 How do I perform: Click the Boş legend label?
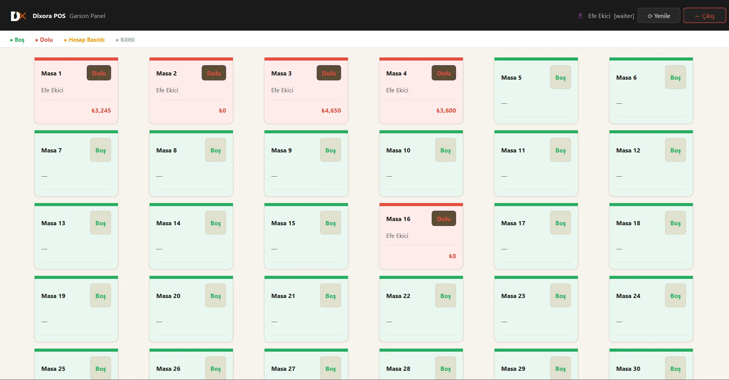pyautogui.click(x=17, y=40)
